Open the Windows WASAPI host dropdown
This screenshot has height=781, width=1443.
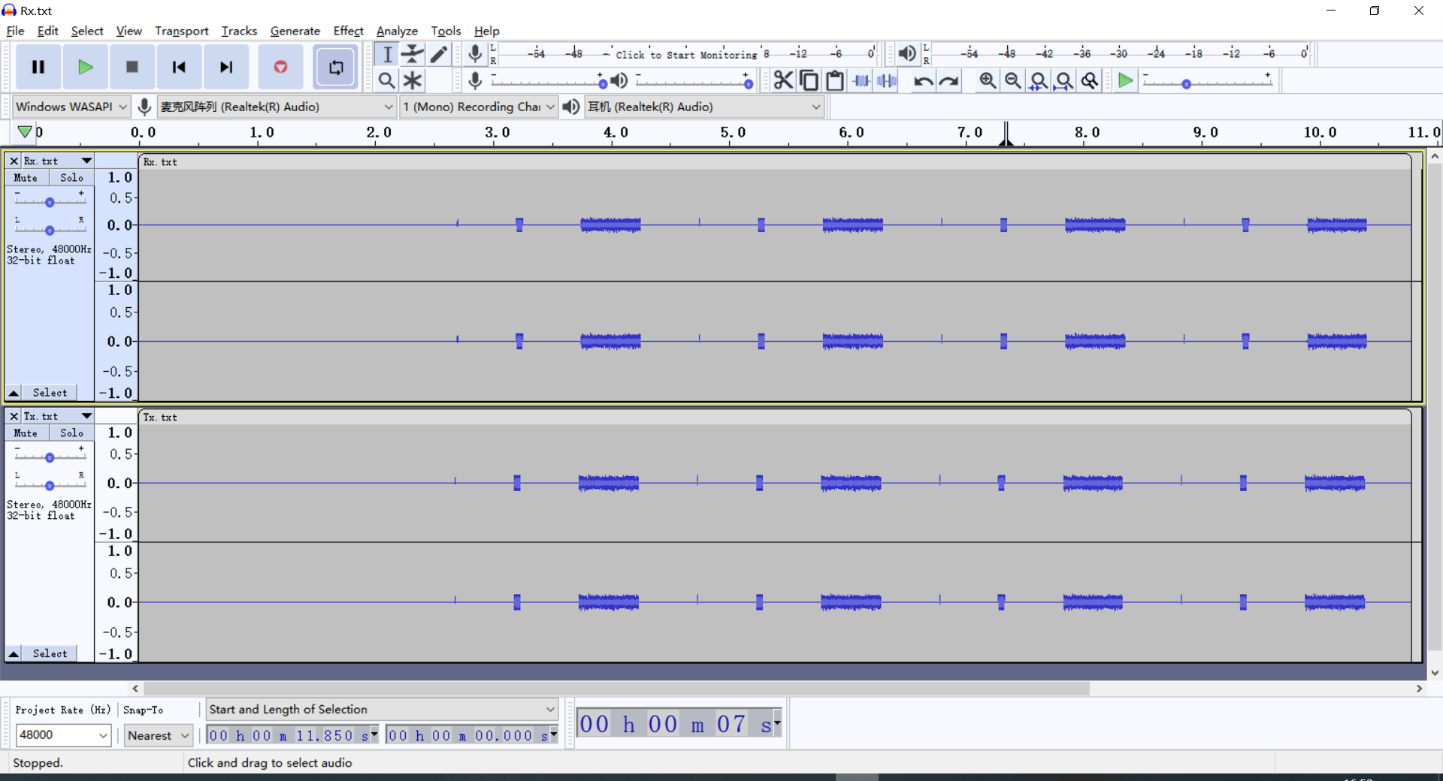(70, 107)
